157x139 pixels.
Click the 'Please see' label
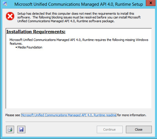pyautogui.click(x=13, y=115)
